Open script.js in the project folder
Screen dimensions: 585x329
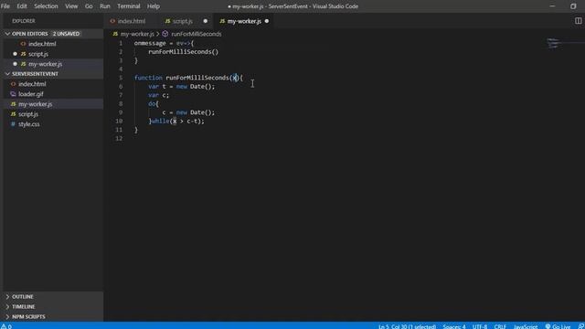coord(28,114)
